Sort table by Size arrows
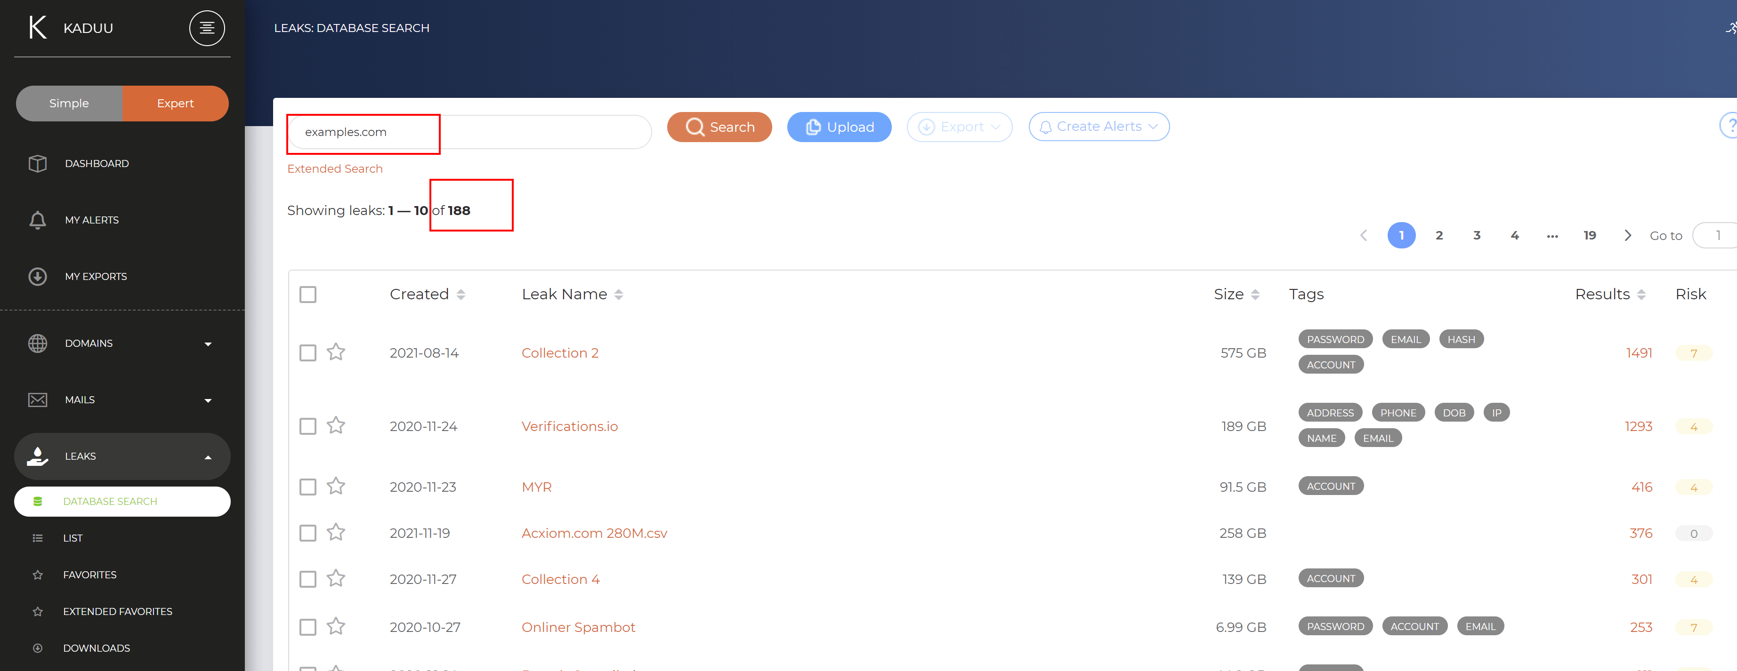 pyautogui.click(x=1255, y=295)
